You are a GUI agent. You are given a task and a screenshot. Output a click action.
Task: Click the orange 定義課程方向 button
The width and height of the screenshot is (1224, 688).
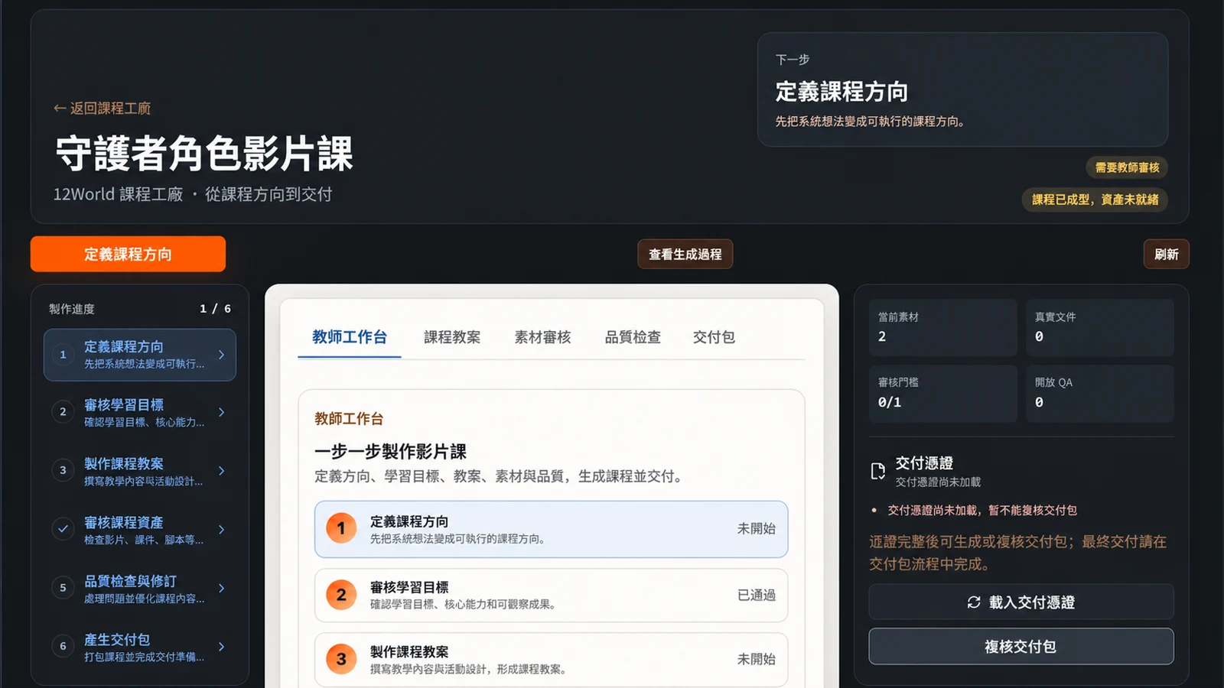pyautogui.click(x=128, y=254)
